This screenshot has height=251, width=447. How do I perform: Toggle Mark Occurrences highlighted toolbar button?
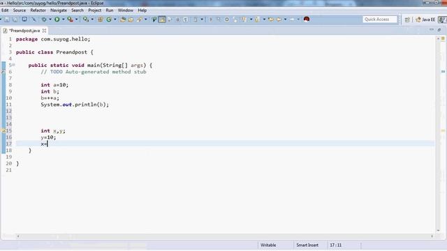coord(162,20)
